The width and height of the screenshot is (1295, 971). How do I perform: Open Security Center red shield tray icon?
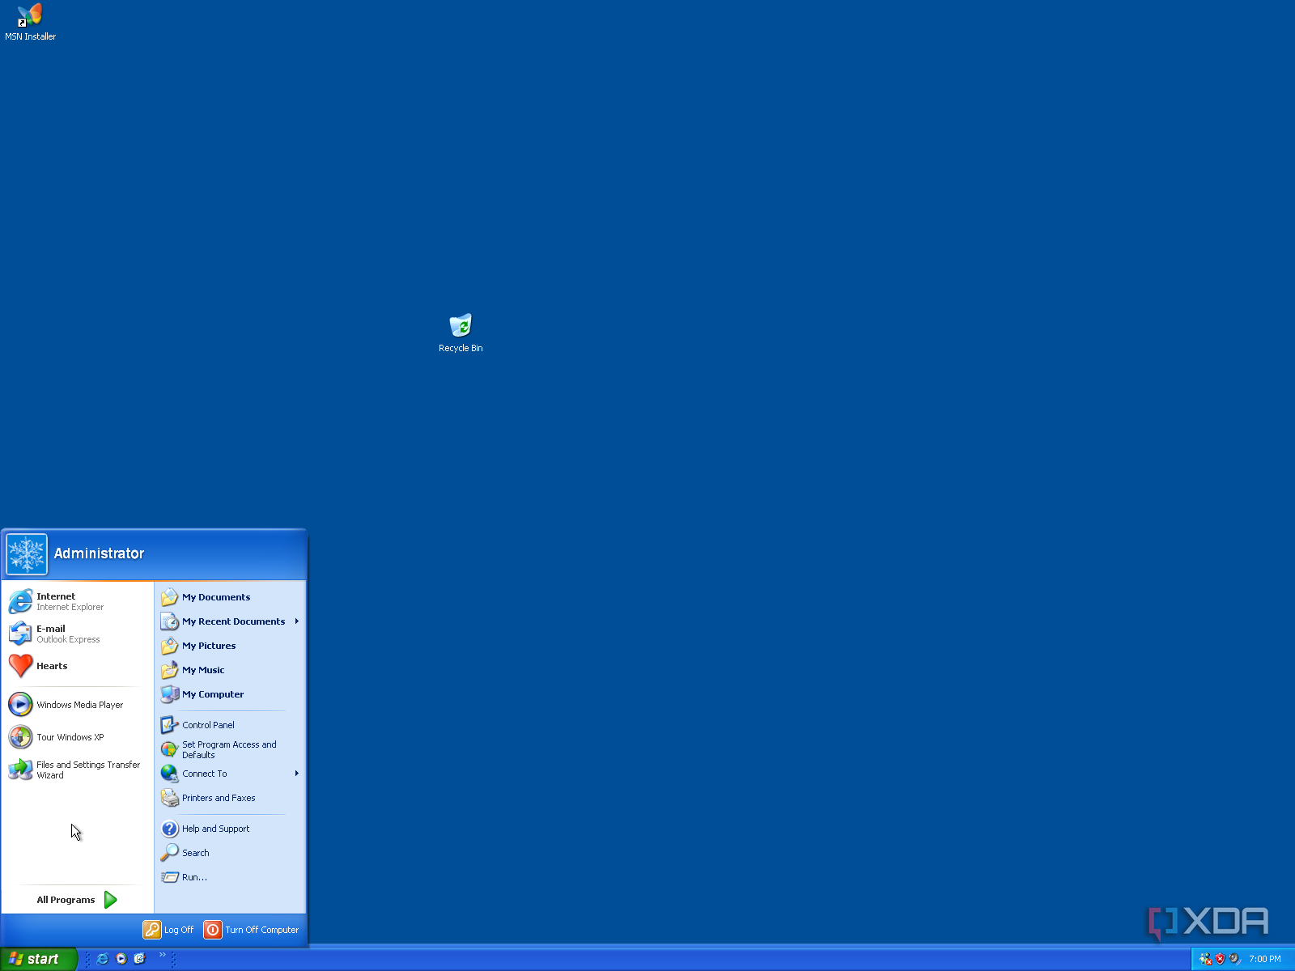pos(1220,959)
